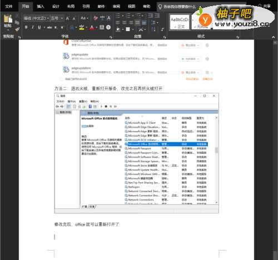Clear all formatting with eraser icon
Image resolution: width=278 pixels, height=260 pixels.
[x=96, y=18]
